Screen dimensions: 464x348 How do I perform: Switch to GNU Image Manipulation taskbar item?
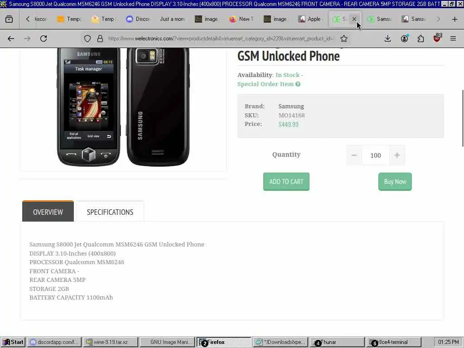coord(167,342)
